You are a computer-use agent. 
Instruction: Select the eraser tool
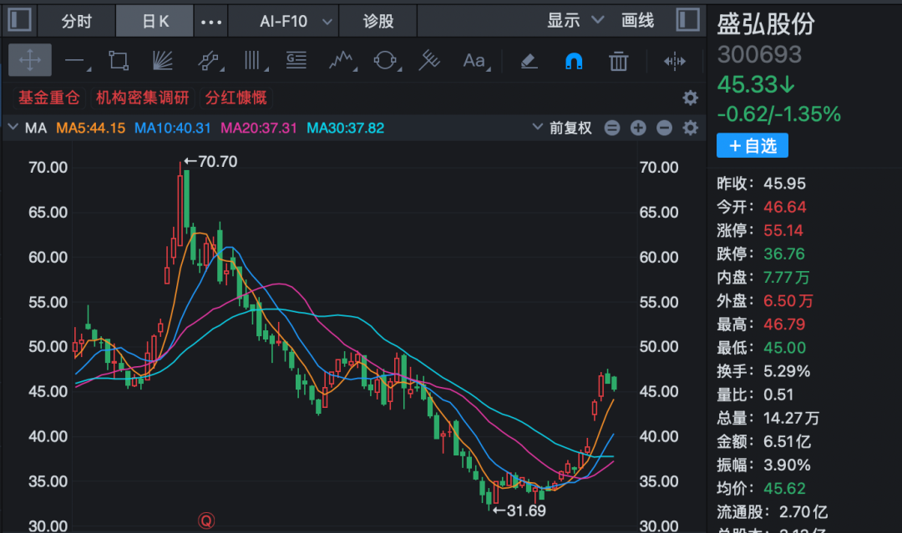click(529, 61)
